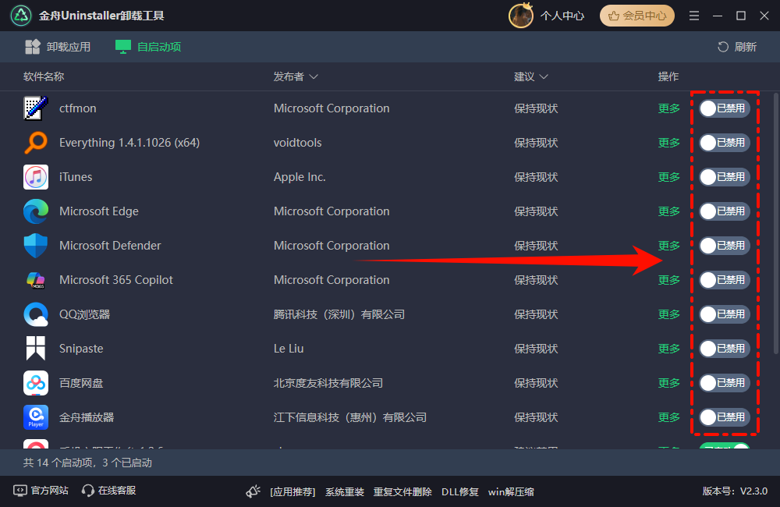Open the hamburger menu in title bar
Image resolution: width=780 pixels, height=507 pixels.
(693, 15)
